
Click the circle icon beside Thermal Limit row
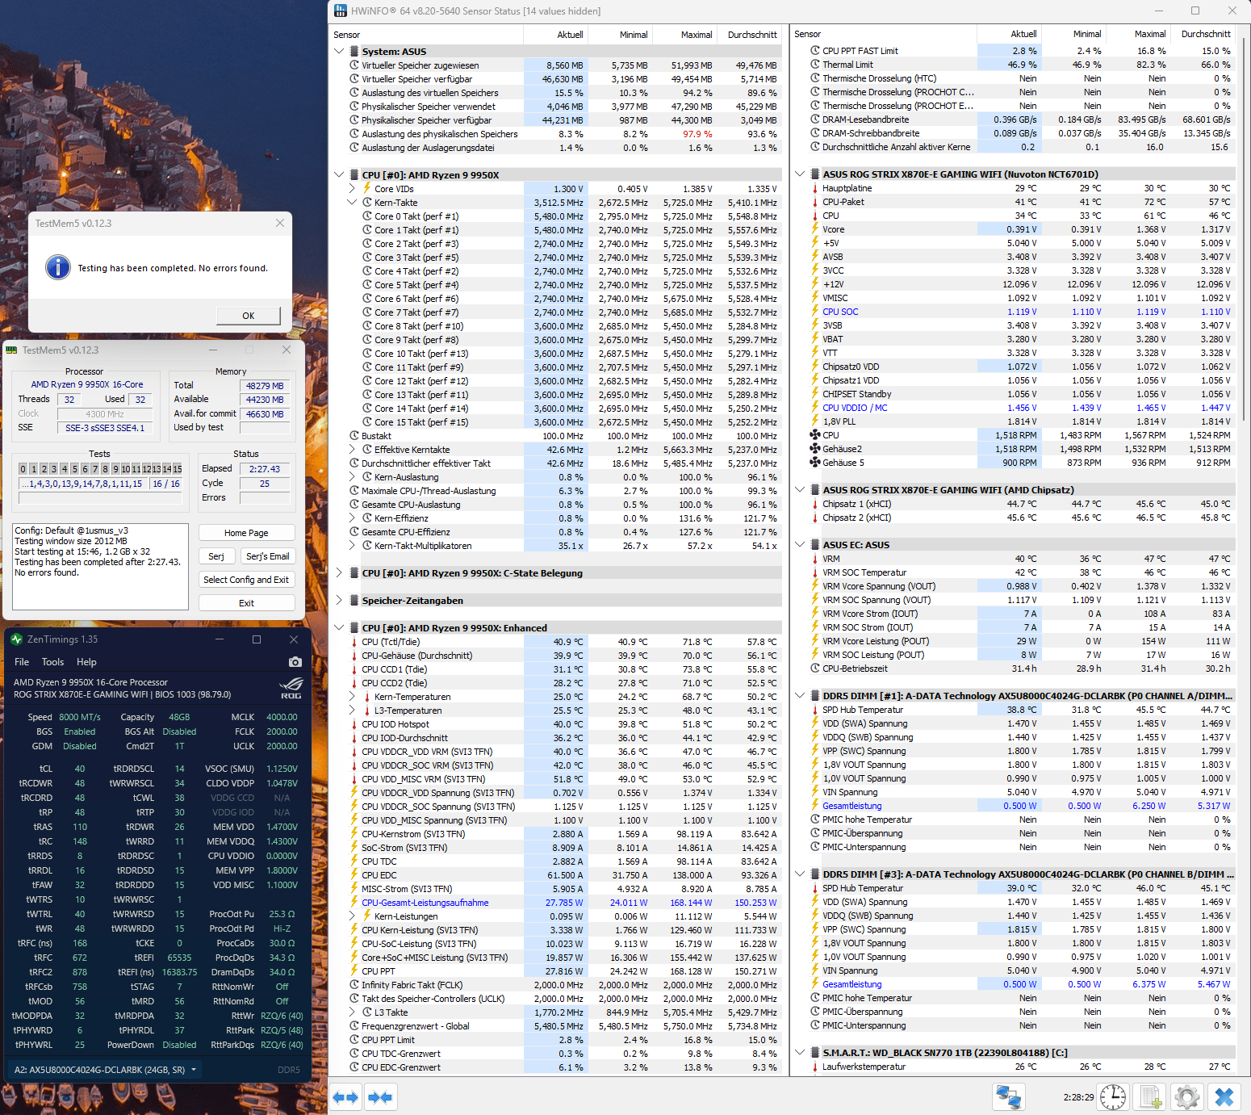(x=815, y=65)
